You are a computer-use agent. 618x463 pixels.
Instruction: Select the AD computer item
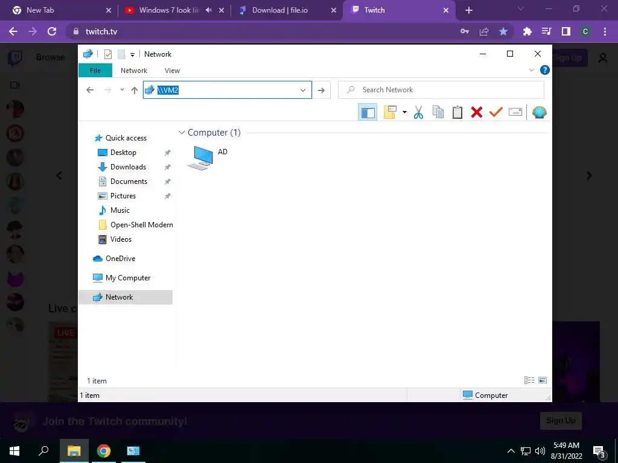208,157
